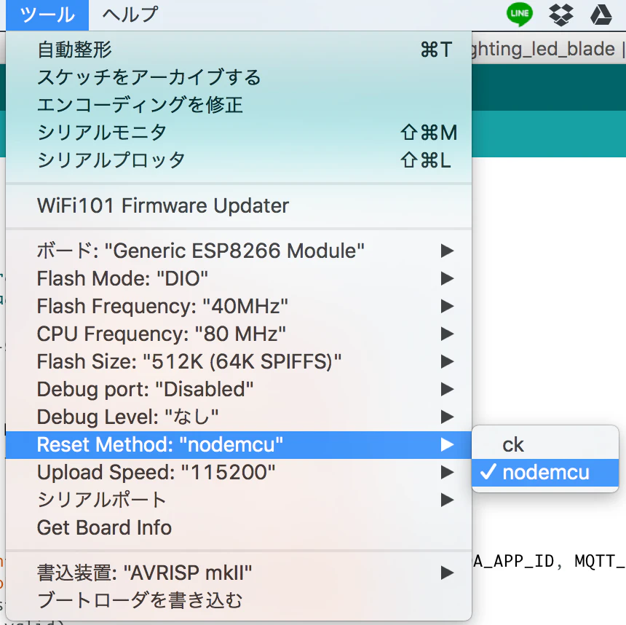This screenshot has width=626, height=625.
Task: Expand Flash Mode DIO submenu
Action: [x=239, y=278]
